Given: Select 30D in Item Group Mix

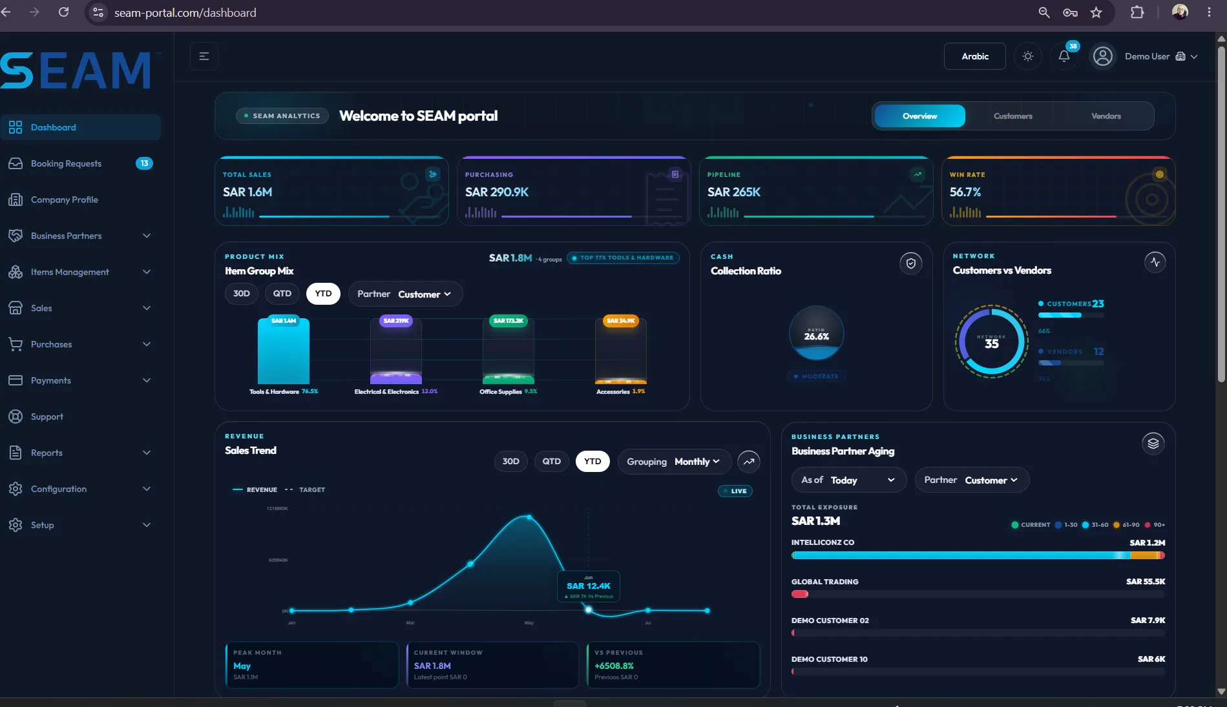Looking at the screenshot, I should pyautogui.click(x=242, y=294).
